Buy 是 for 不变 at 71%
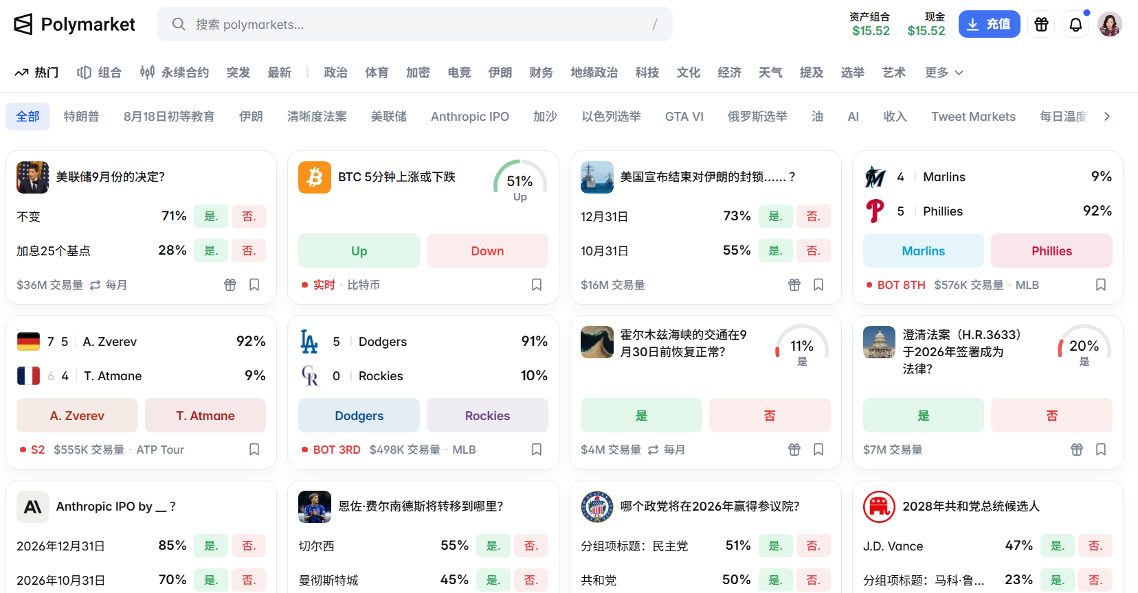The width and height of the screenshot is (1138, 593). (x=211, y=216)
